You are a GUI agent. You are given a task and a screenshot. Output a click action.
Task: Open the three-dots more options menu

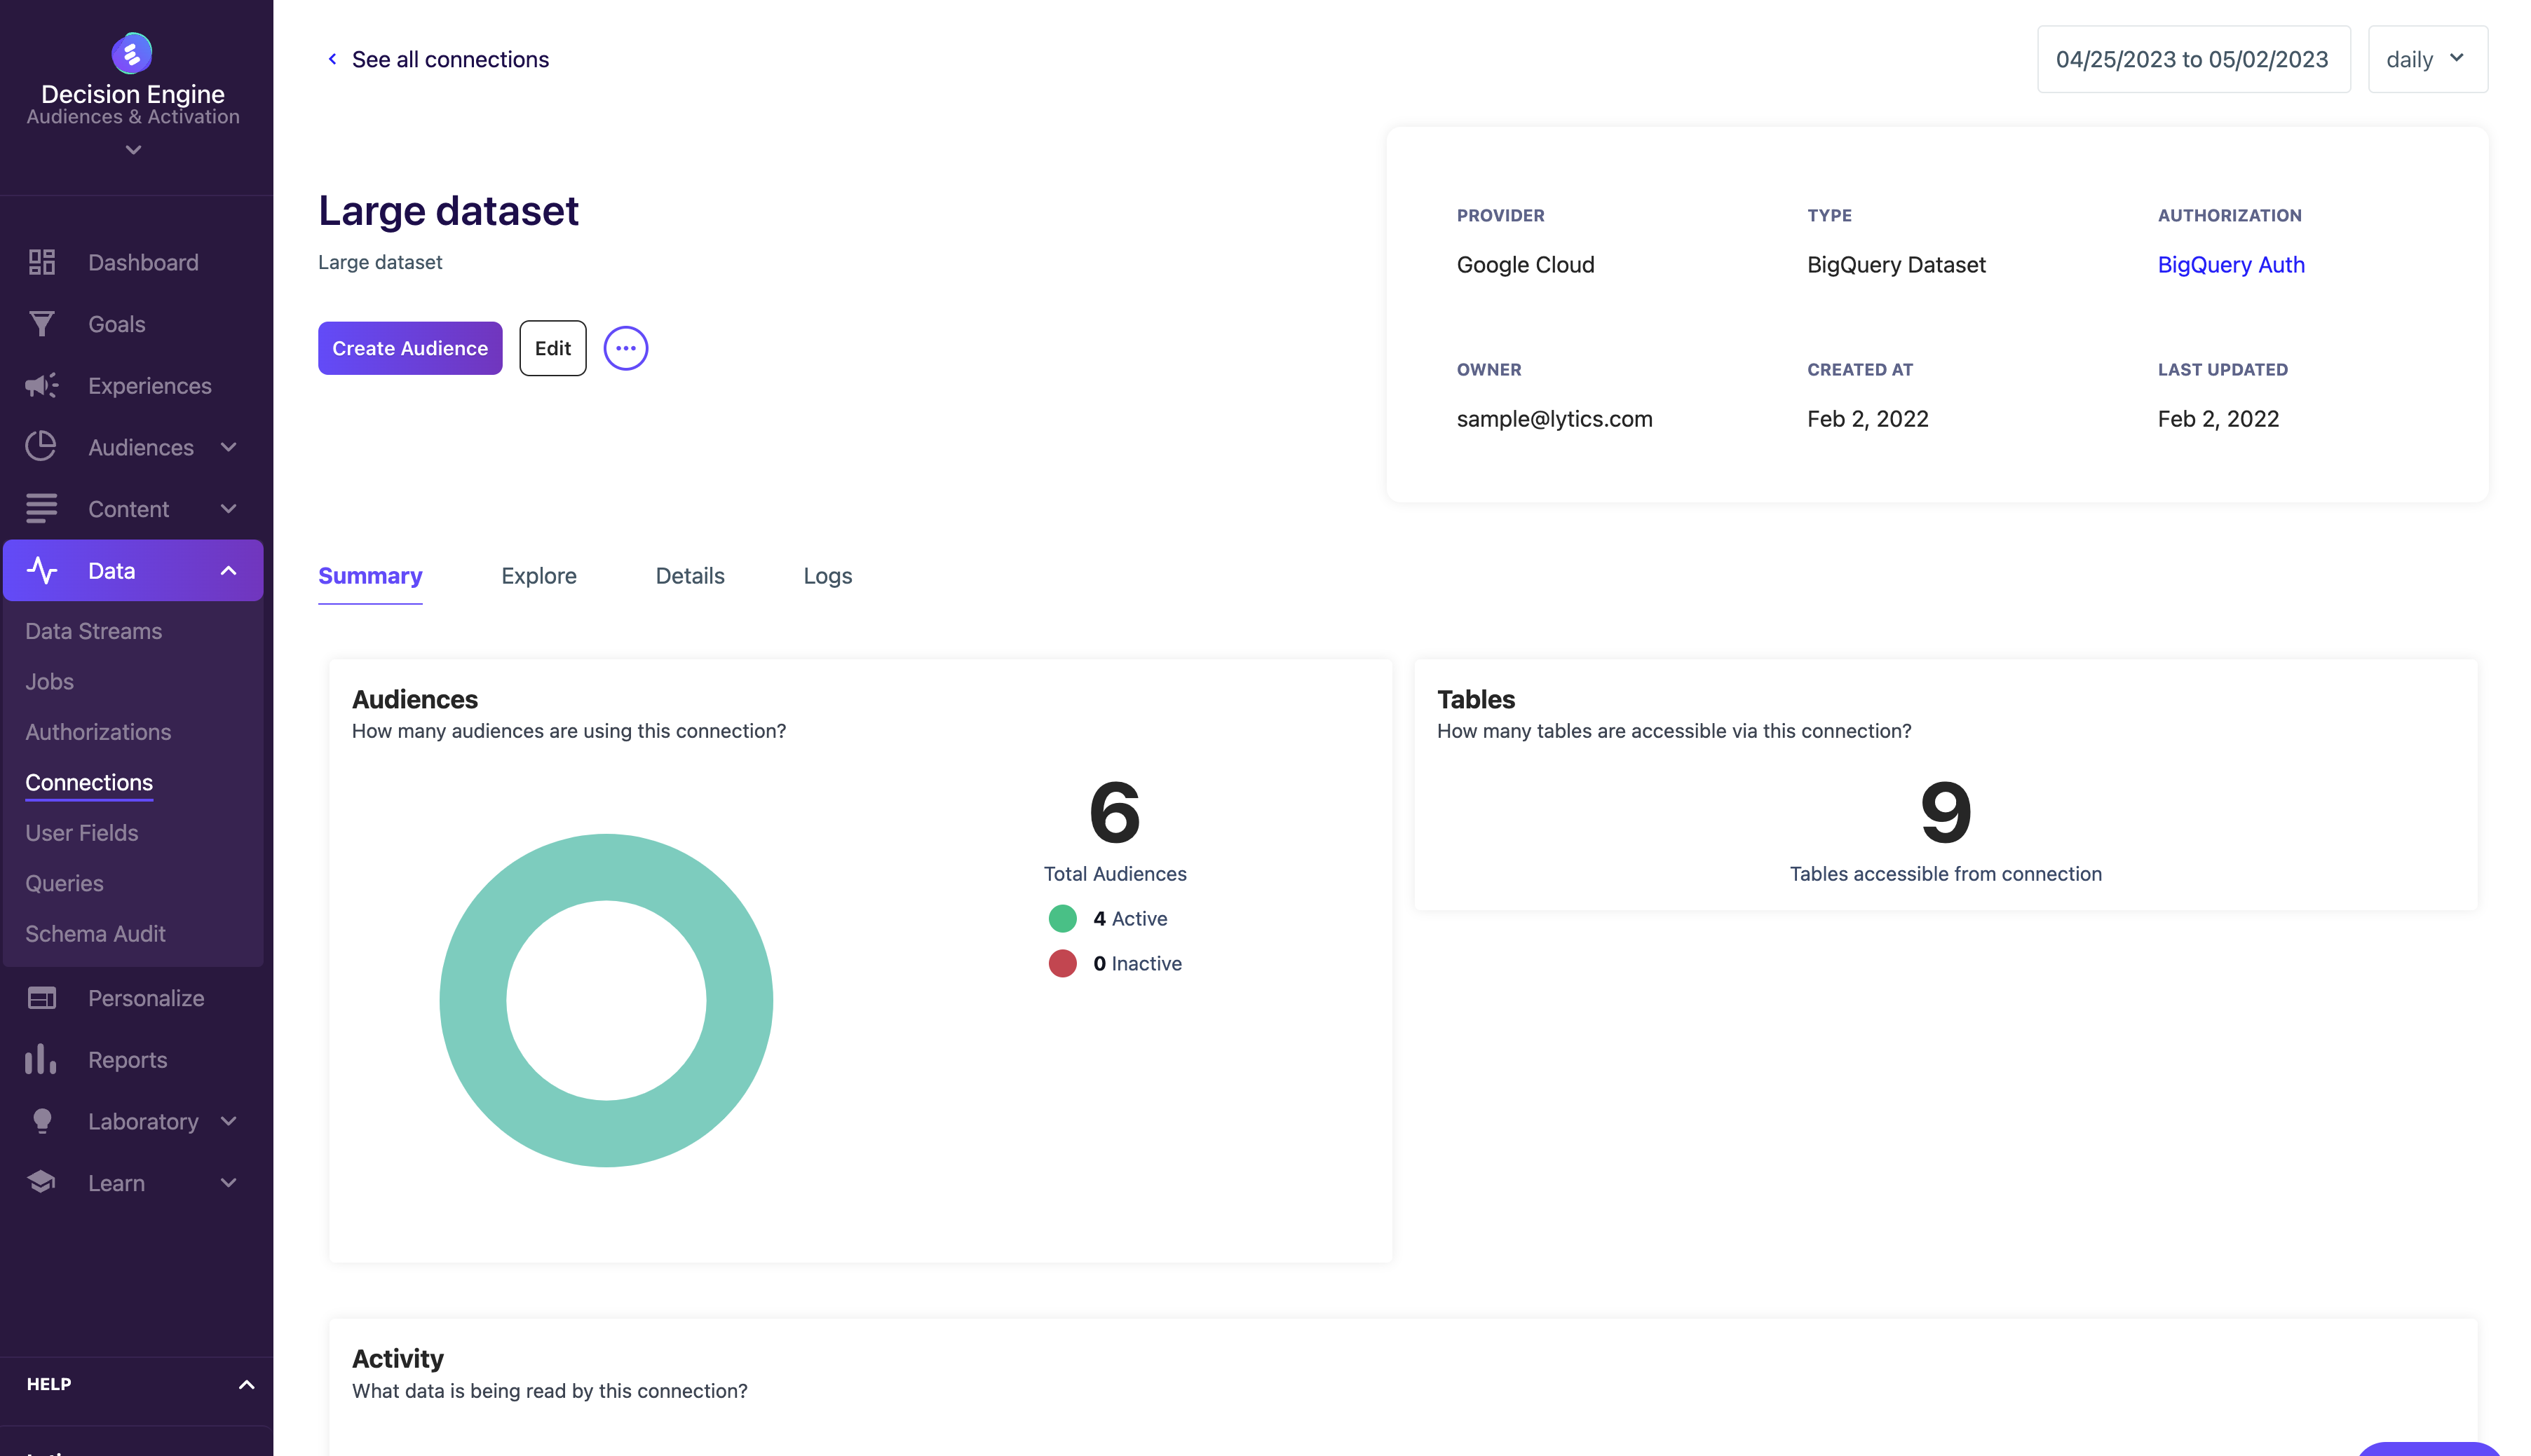(x=625, y=348)
